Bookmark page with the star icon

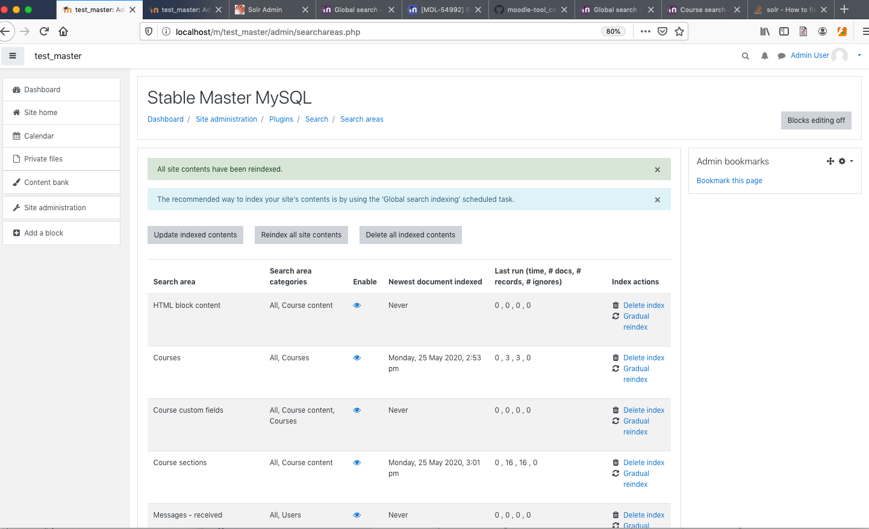[x=679, y=31]
